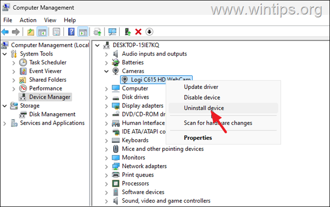Choose Update driver in context menu
This screenshot has height=207, width=330.
point(223,87)
